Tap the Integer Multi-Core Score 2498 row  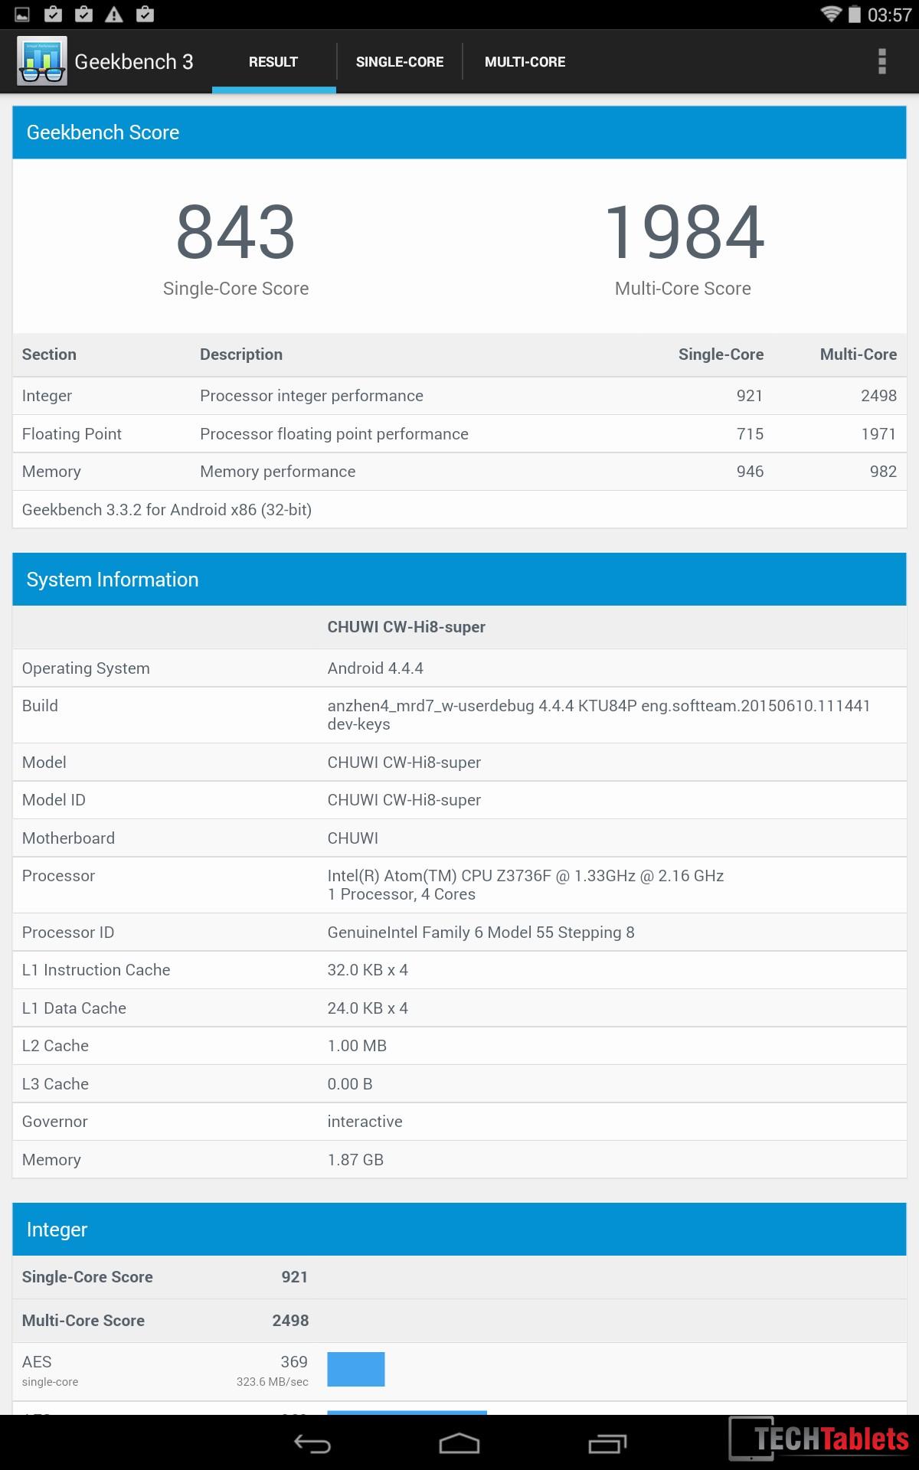point(459,1321)
